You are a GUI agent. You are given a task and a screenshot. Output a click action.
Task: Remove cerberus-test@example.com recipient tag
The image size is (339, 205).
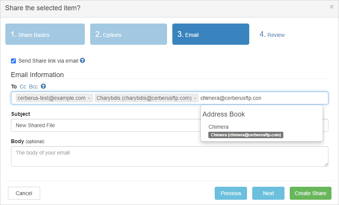(89, 98)
